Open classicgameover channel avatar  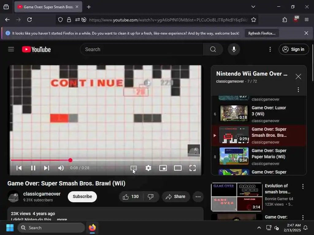coord(13,197)
